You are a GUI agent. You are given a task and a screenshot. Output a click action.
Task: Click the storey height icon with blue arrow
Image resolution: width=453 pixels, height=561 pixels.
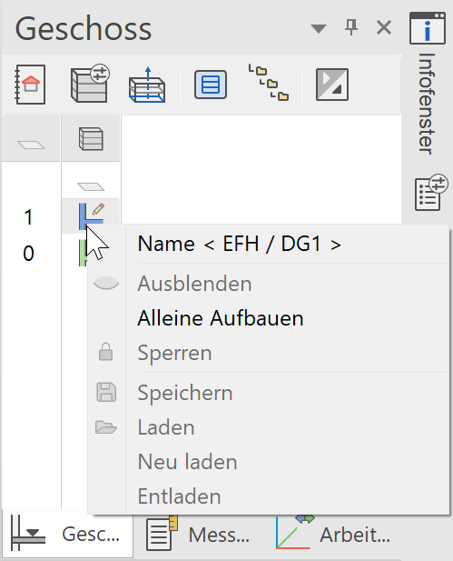[147, 85]
